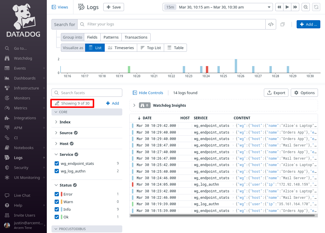Collapse the PROCUSTODIBUS facet group
Image resolution: width=325 pixels, height=233 pixels.
(87, 229)
